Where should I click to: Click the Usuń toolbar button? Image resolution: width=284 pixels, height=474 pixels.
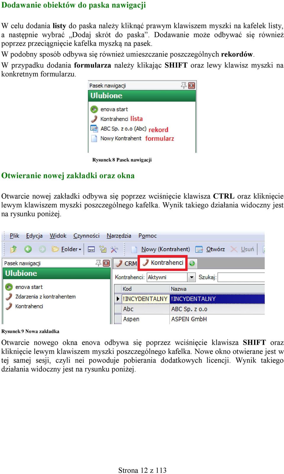[x=242, y=249]
